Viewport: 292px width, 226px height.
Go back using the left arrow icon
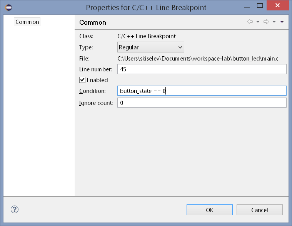click(250, 22)
